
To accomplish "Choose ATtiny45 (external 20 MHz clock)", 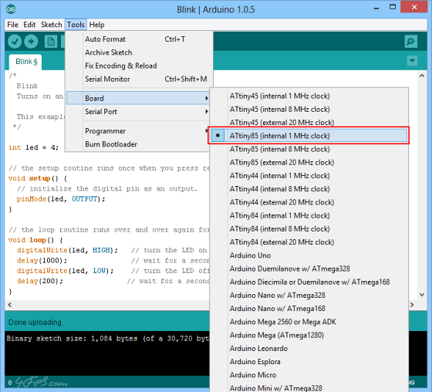I will coord(309,123).
